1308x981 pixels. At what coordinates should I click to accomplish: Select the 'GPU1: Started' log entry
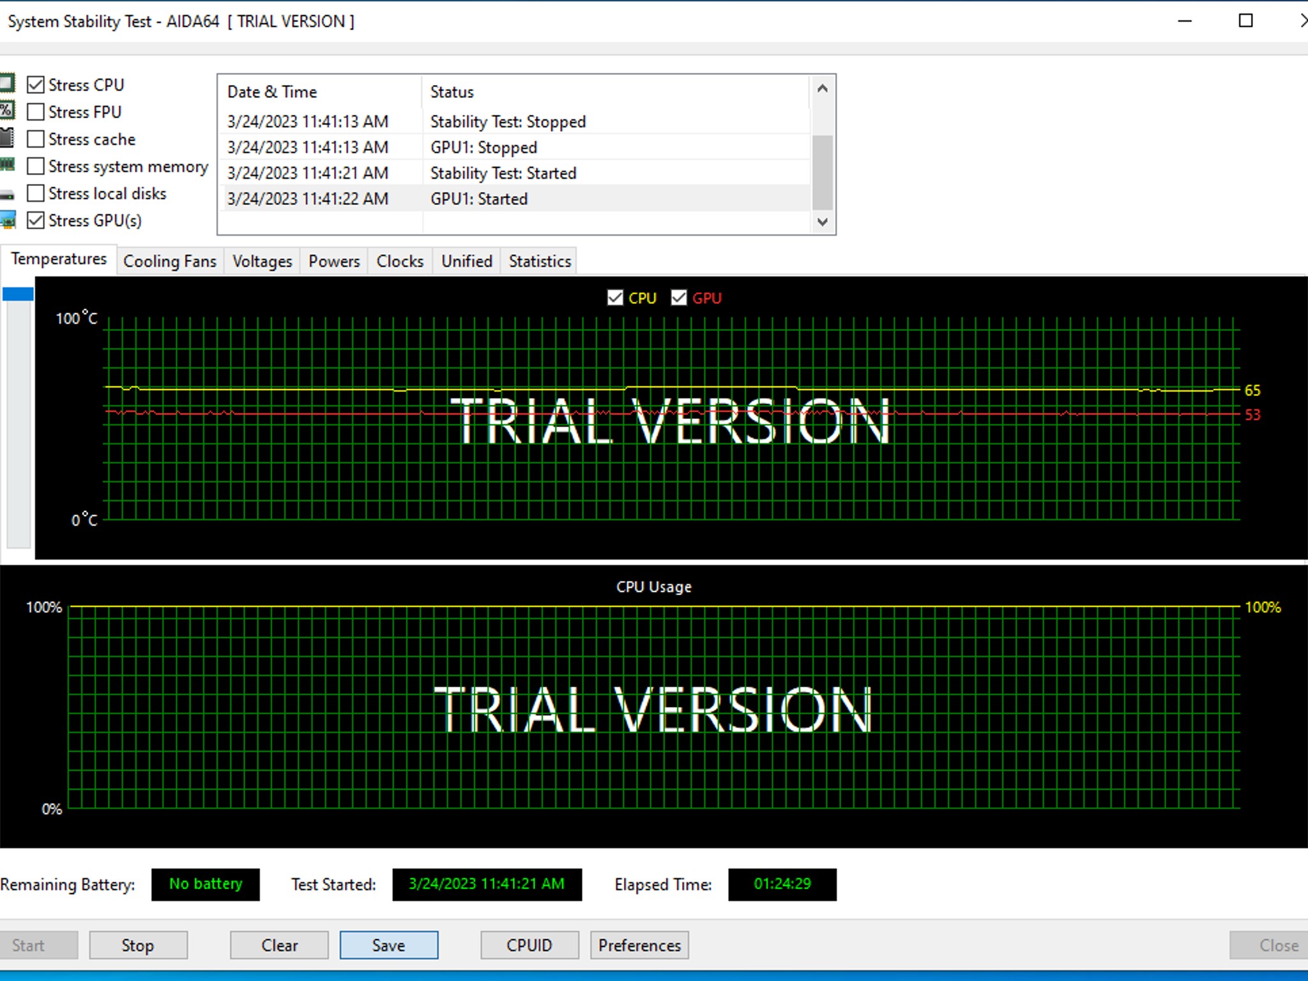515,199
